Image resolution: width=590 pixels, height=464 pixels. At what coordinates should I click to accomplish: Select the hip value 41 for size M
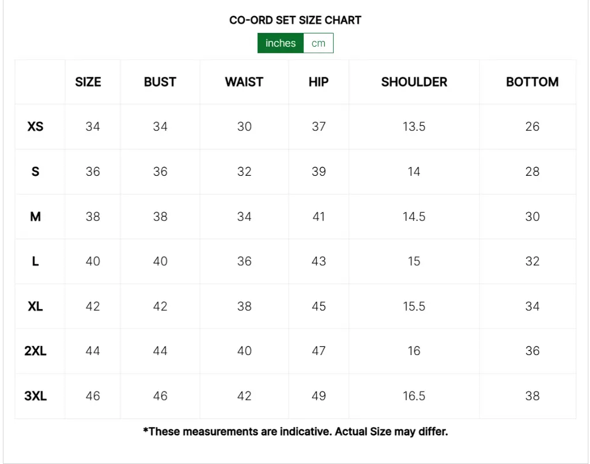[x=317, y=216]
